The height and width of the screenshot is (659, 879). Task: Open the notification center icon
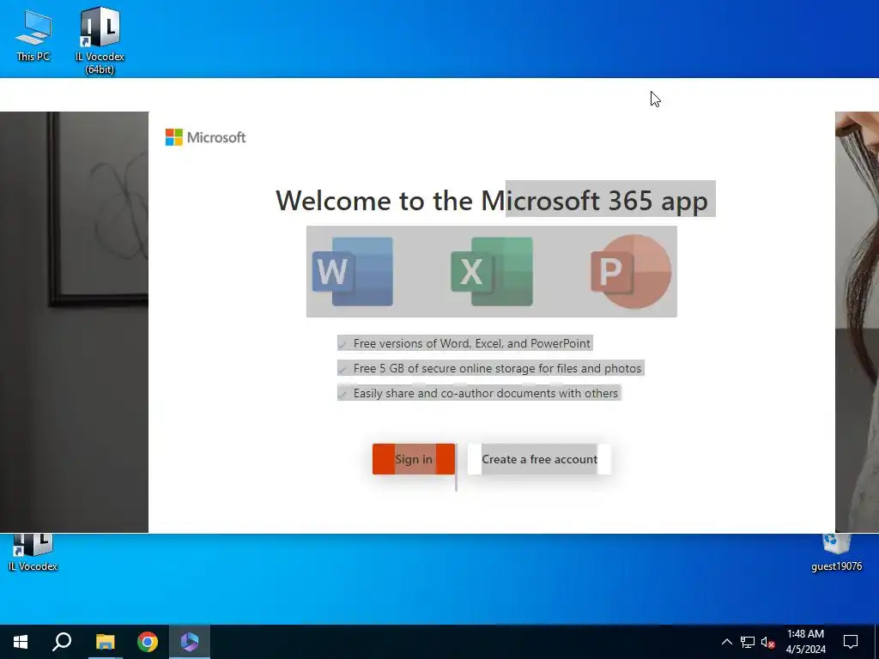[851, 642]
